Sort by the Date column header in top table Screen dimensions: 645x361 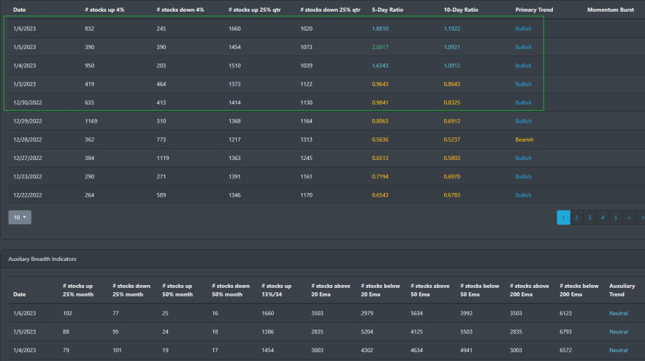(x=19, y=9)
